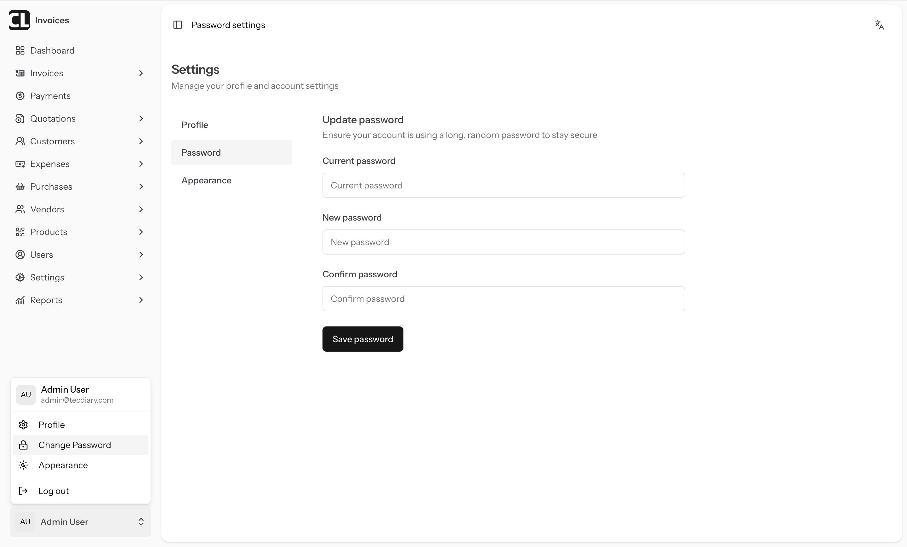Expand the Products chevron

coord(141,232)
